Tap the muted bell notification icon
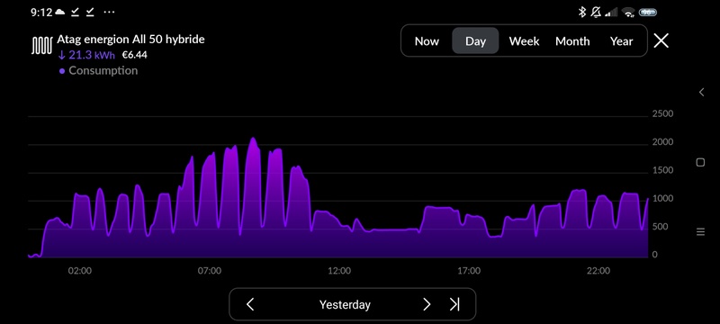The width and height of the screenshot is (720, 324). click(x=596, y=13)
